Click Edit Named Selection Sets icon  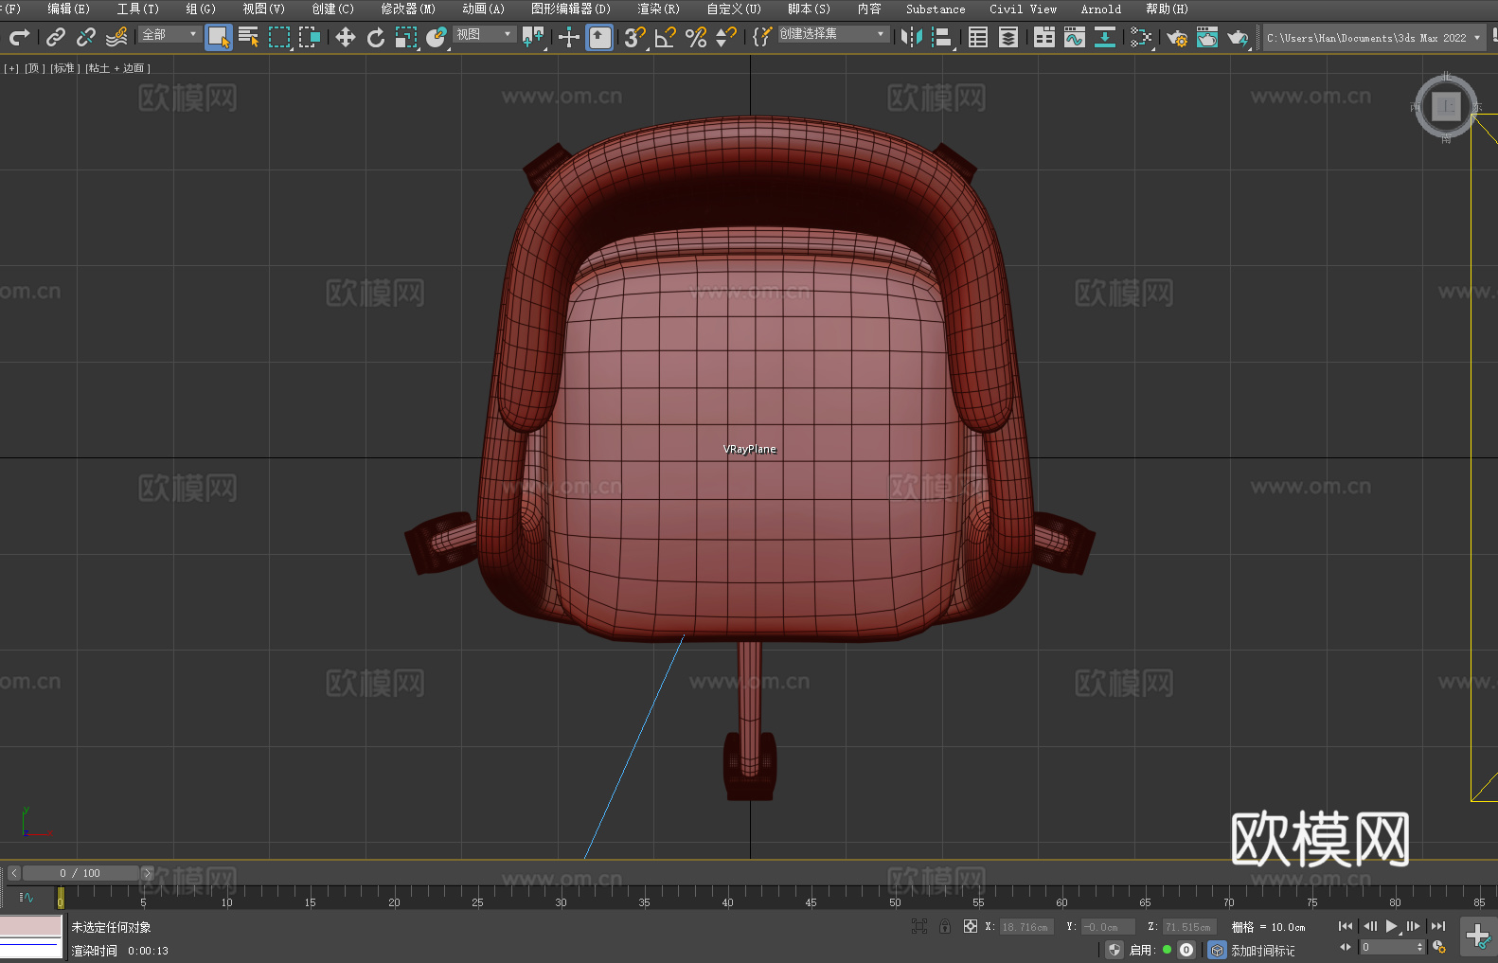[x=762, y=37]
